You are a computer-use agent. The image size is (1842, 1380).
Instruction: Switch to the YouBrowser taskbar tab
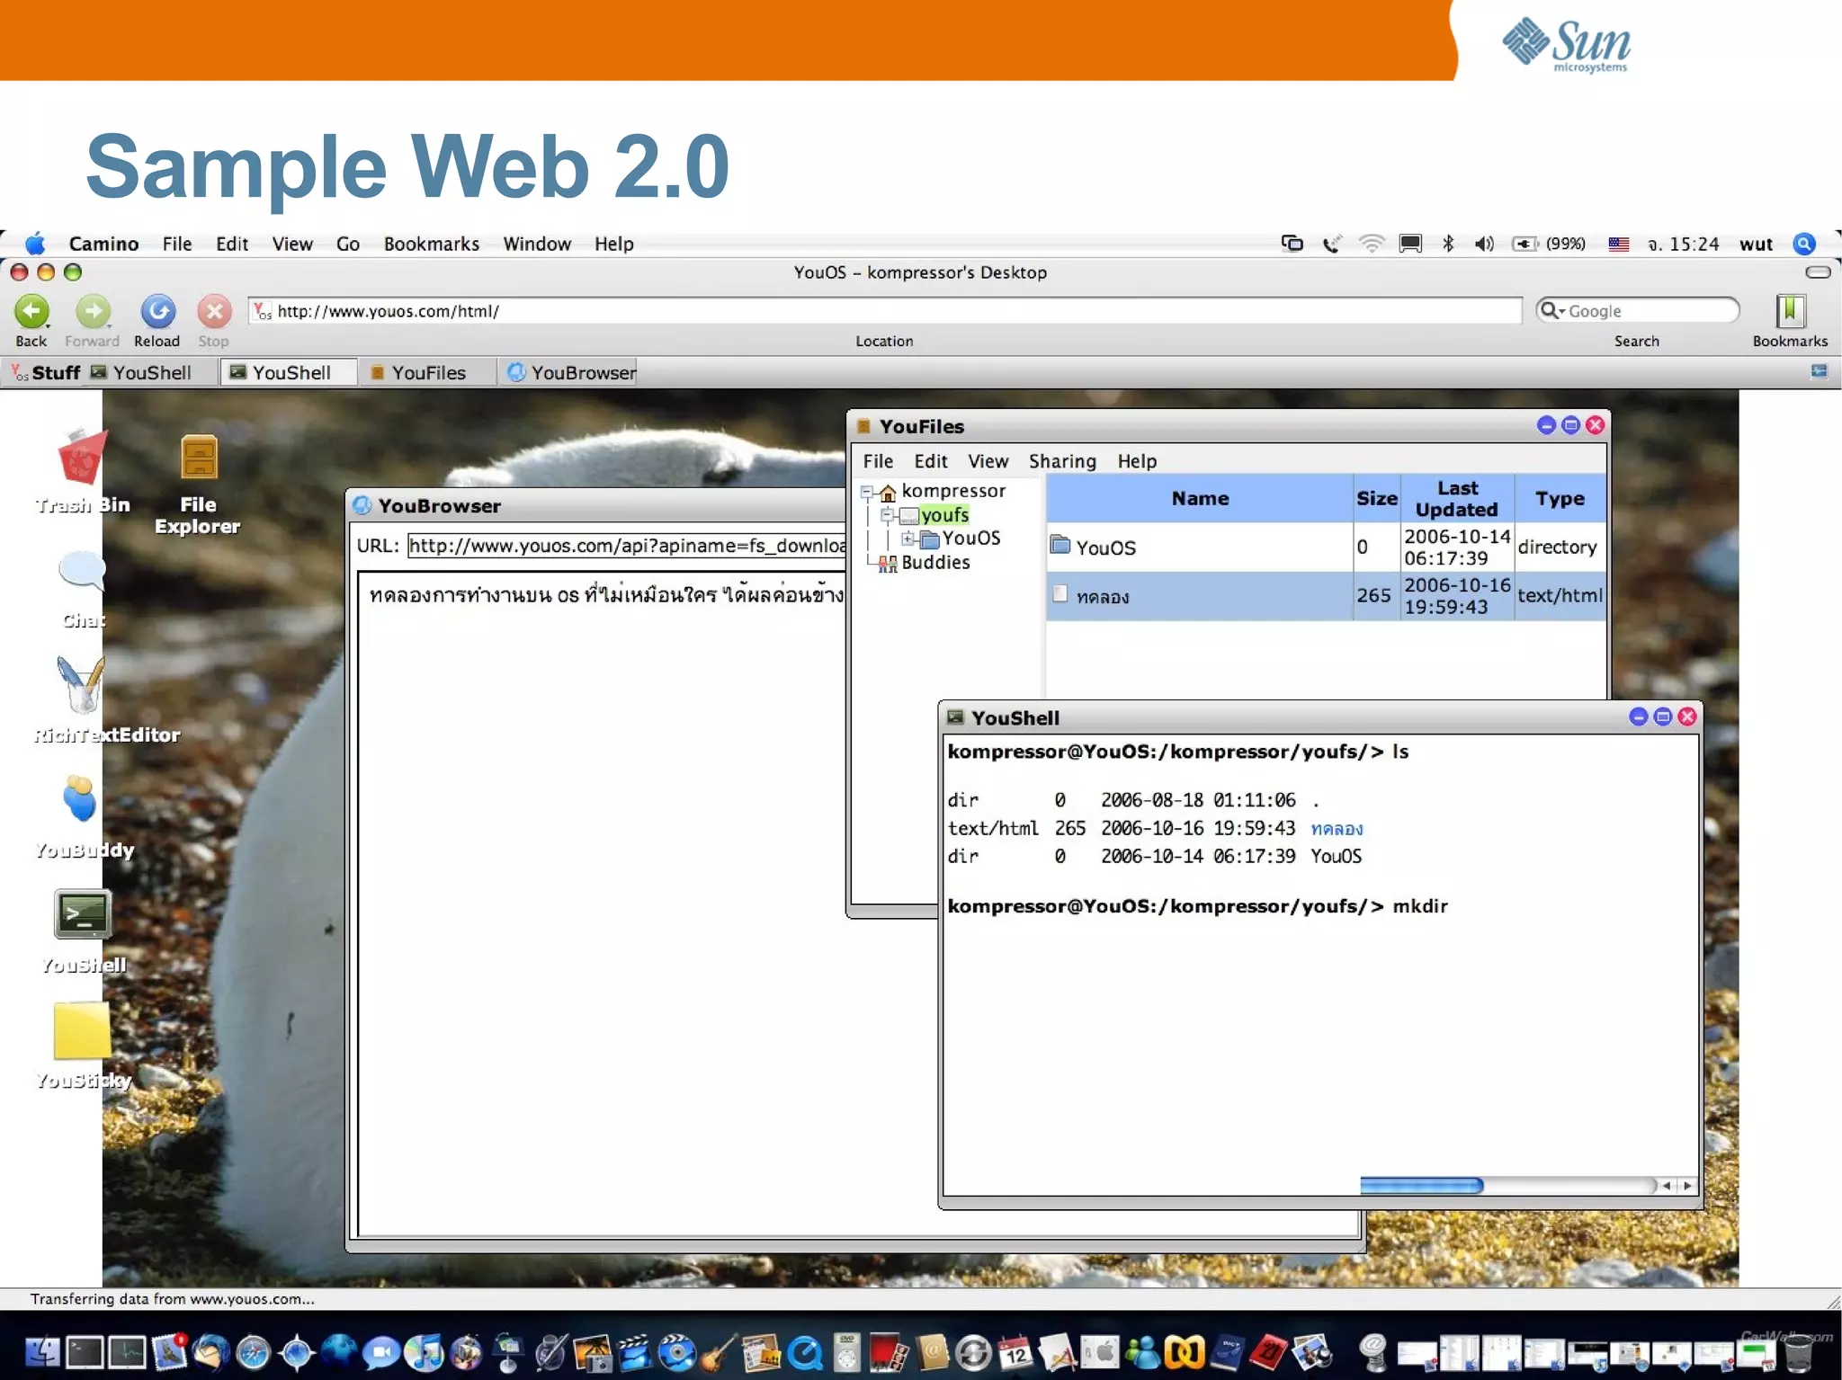tap(570, 372)
